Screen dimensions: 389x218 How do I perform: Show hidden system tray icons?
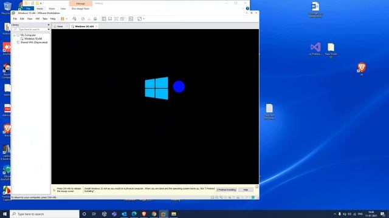coord(335,214)
